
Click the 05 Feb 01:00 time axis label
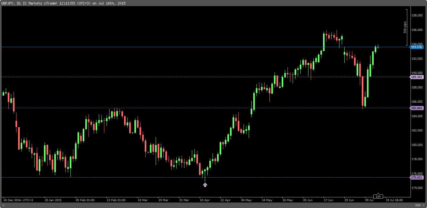coord(85,200)
